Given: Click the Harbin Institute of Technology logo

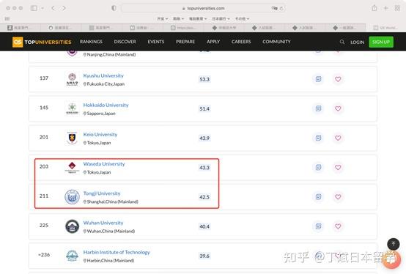Looking at the screenshot, I should click(x=72, y=256).
